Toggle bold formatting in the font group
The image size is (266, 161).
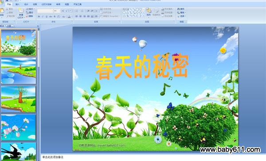[39, 16]
